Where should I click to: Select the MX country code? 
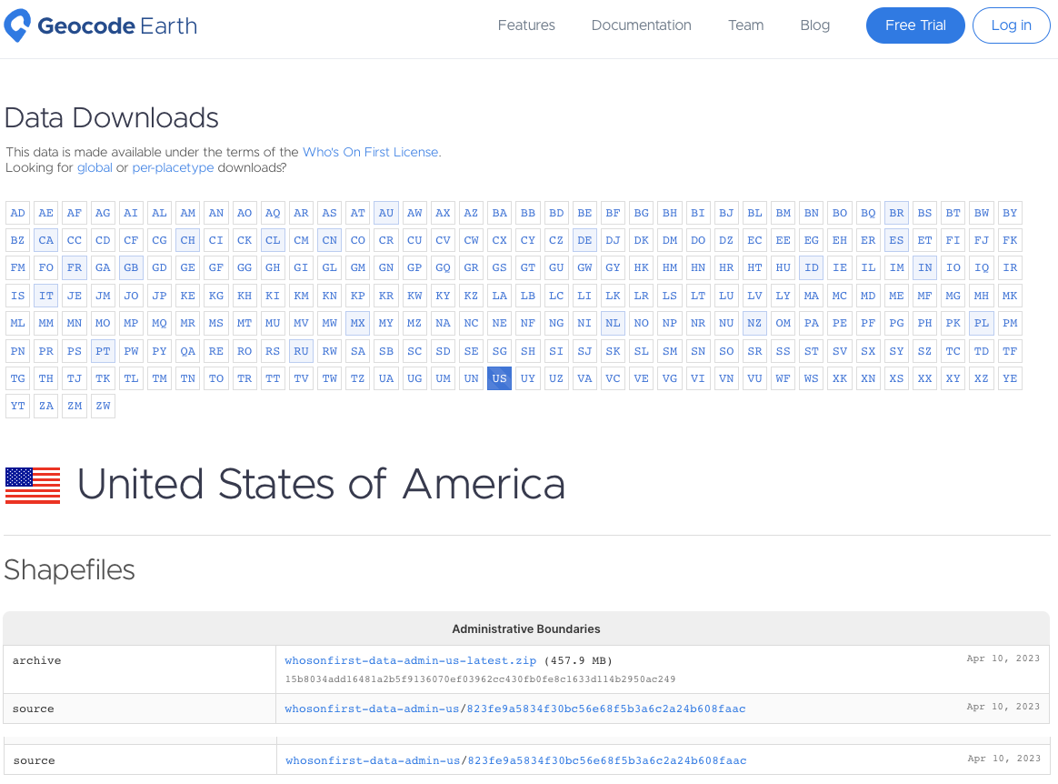tap(357, 324)
